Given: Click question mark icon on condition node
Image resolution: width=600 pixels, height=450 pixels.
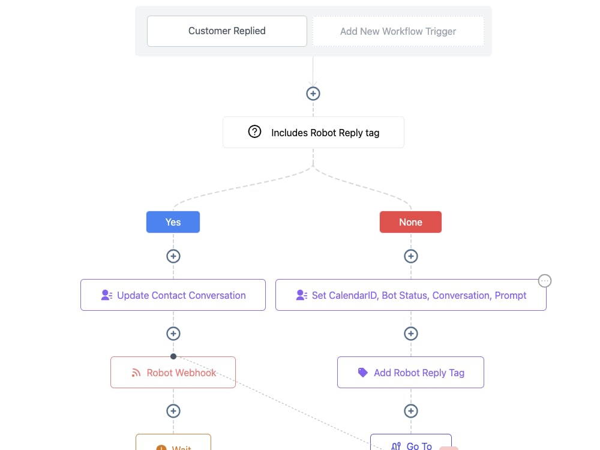Looking at the screenshot, I should [x=254, y=131].
